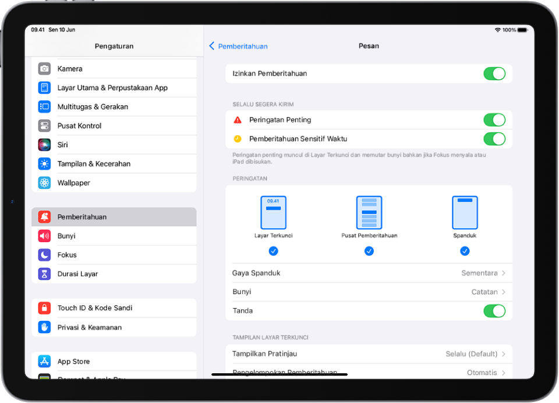Click Otomatis value

[482, 373]
